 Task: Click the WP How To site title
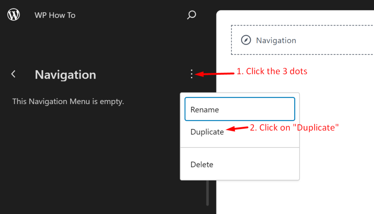pyautogui.click(x=55, y=15)
